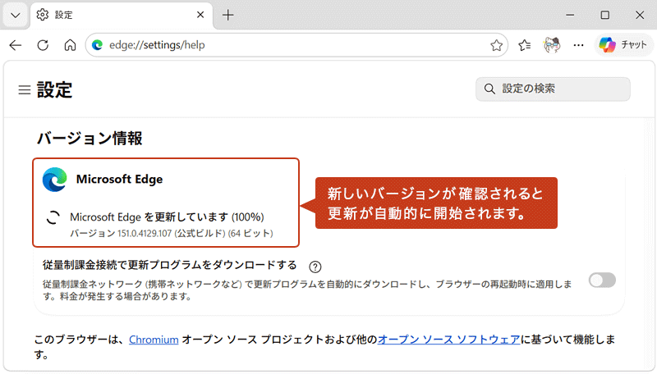Click the update progress spinner
The height and width of the screenshot is (374, 657).
coord(53,217)
